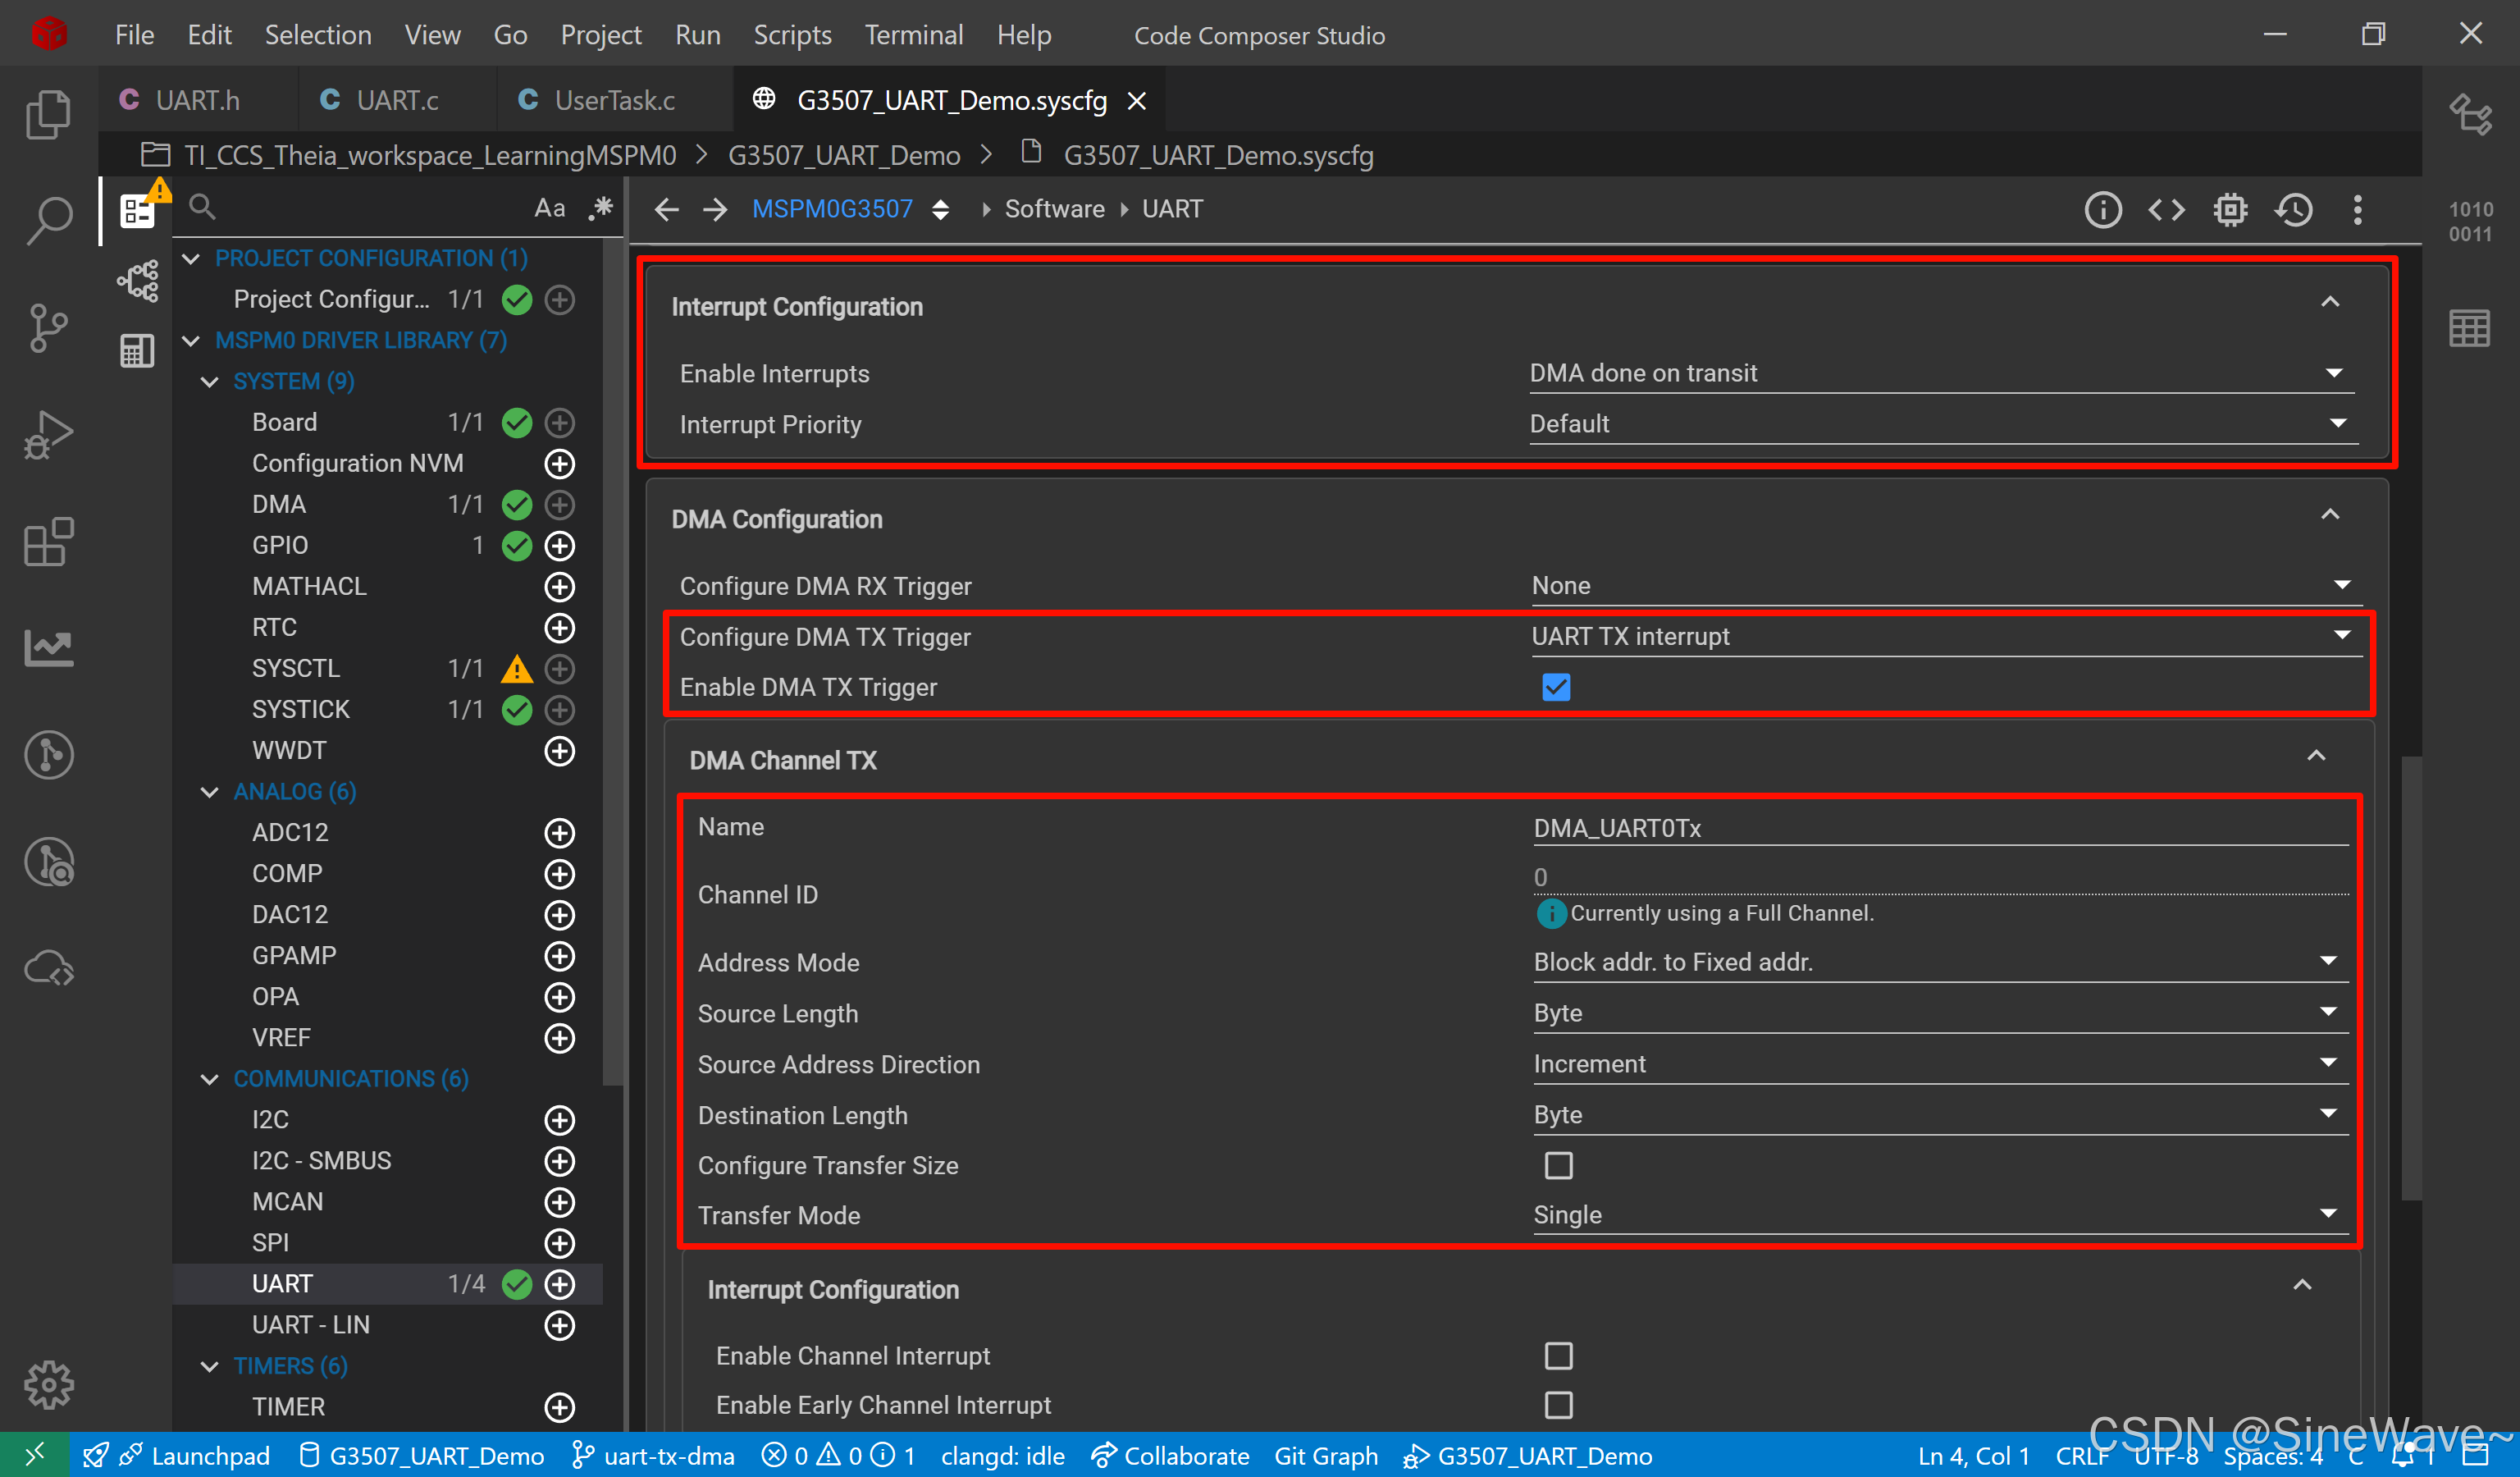Add a new UART instance

[560, 1284]
